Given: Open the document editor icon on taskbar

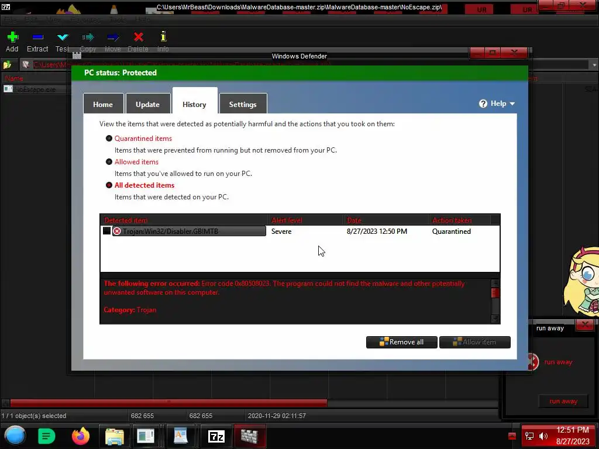Looking at the screenshot, I should point(180,436).
